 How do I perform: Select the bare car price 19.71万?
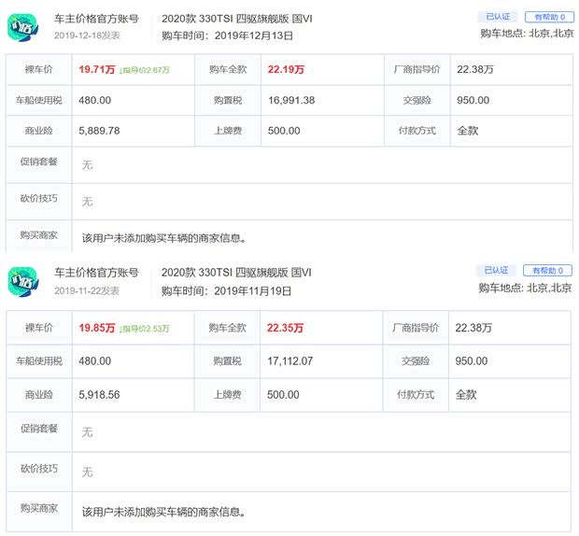tap(97, 69)
